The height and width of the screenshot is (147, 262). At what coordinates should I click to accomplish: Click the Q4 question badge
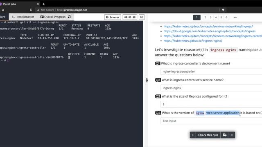coord(158,113)
